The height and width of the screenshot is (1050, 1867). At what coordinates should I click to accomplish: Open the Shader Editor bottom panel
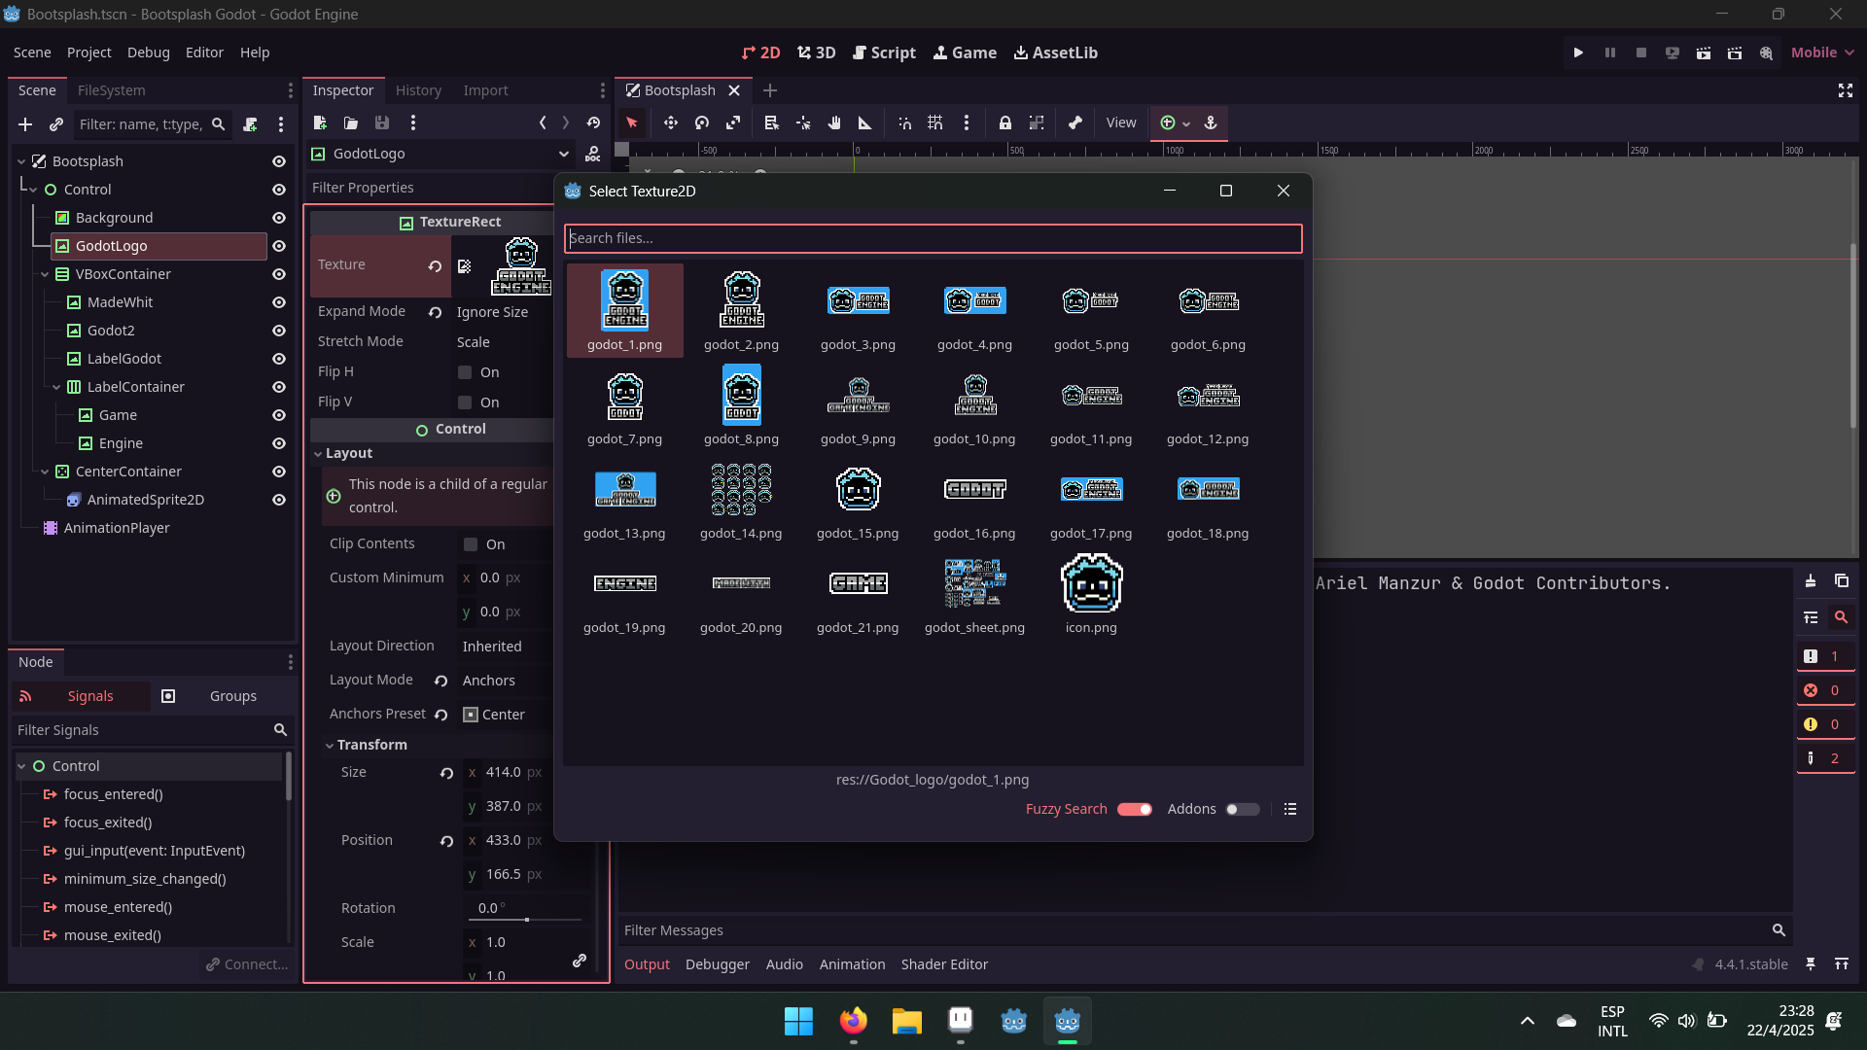(x=944, y=964)
